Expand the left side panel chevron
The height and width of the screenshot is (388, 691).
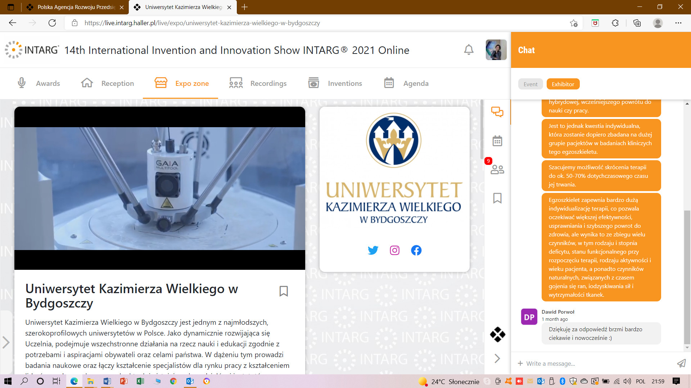click(x=6, y=342)
